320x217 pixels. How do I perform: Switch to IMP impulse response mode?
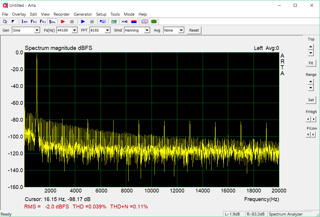24,22
